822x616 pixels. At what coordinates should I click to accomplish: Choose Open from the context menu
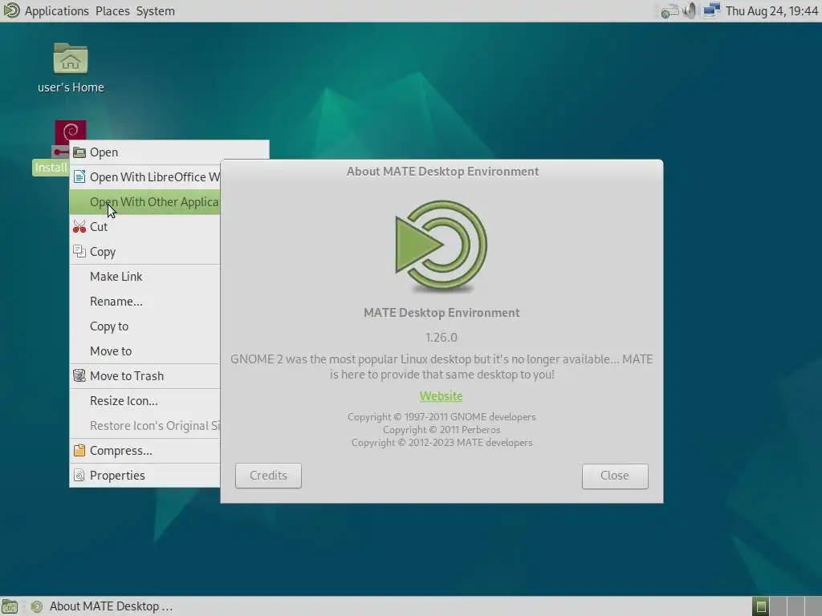[169, 152]
